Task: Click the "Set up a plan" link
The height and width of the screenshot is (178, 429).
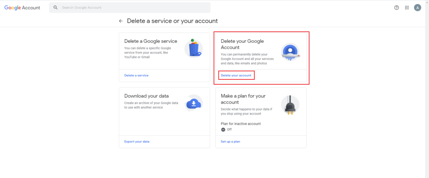Action: point(230,141)
